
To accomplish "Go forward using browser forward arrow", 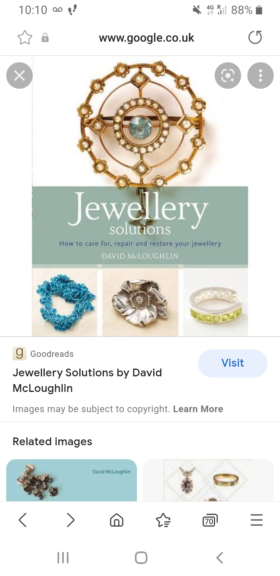I will coord(70,520).
